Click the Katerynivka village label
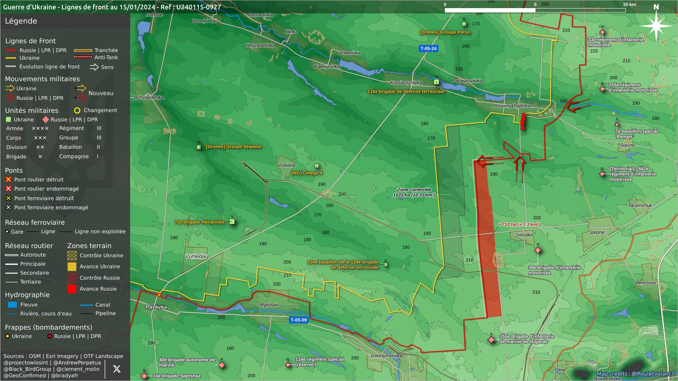This screenshot has height=381, width=678. [327, 67]
